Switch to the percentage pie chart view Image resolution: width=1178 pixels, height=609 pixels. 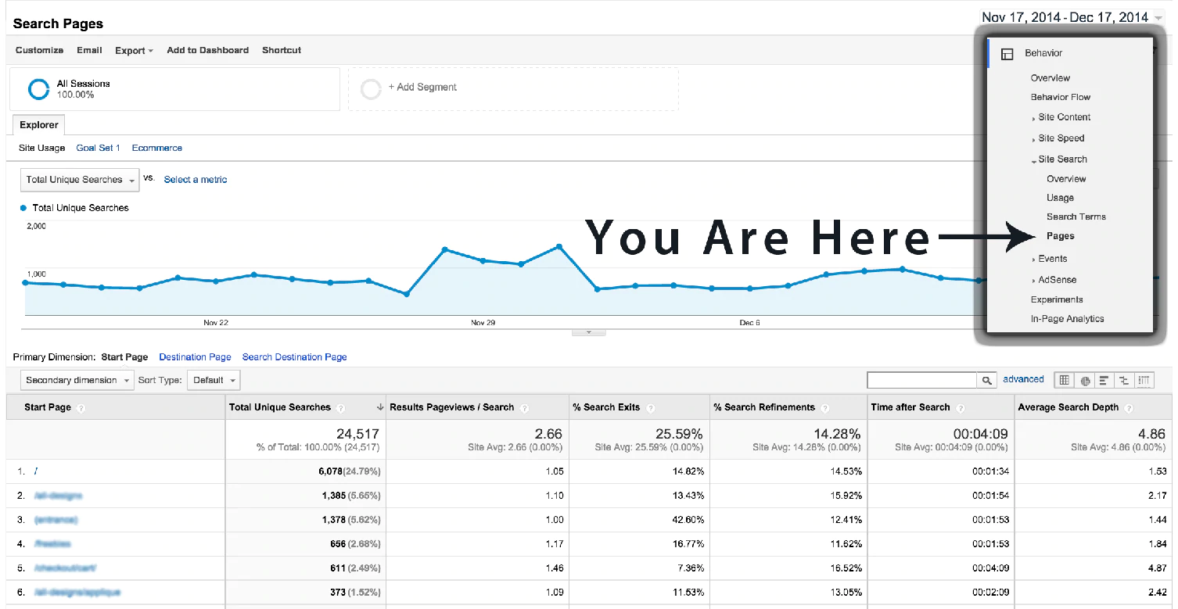(x=1085, y=379)
